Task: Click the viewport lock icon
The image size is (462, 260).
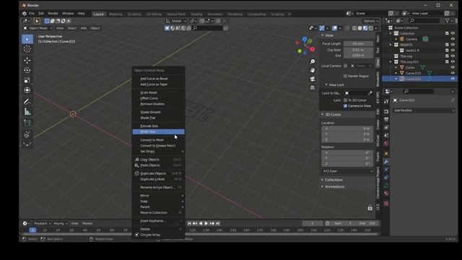Action: 370,208
